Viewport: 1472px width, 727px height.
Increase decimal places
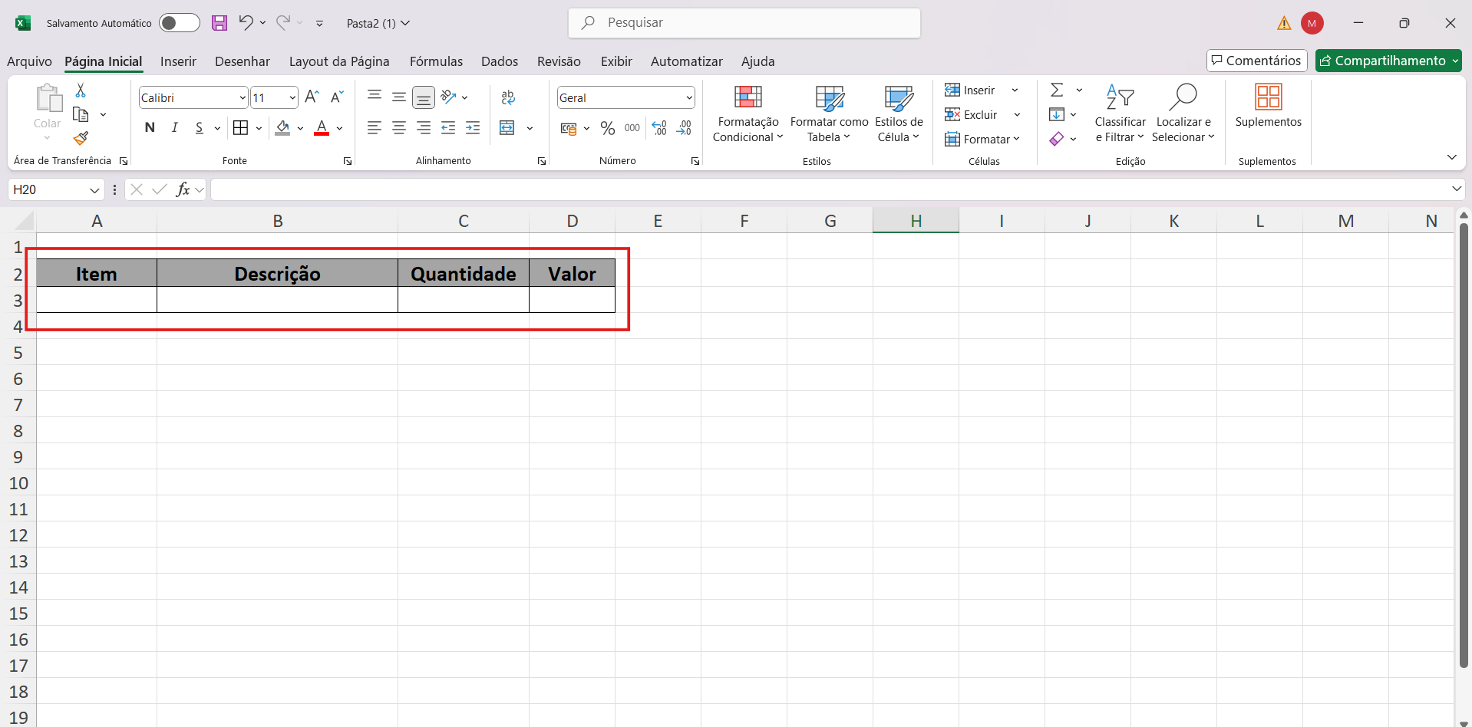click(659, 128)
